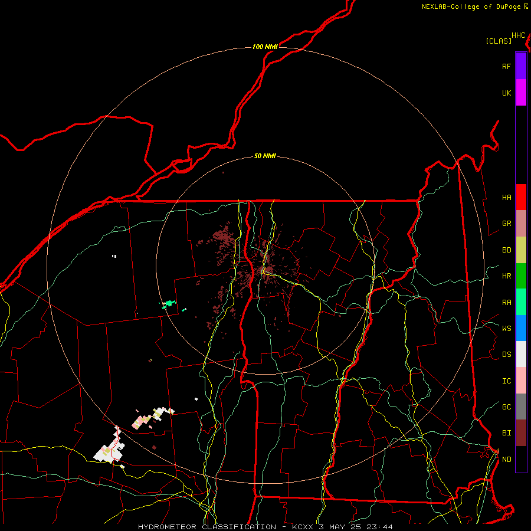
Task: Click the '23:44' timestamp text
Action: click(379, 527)
